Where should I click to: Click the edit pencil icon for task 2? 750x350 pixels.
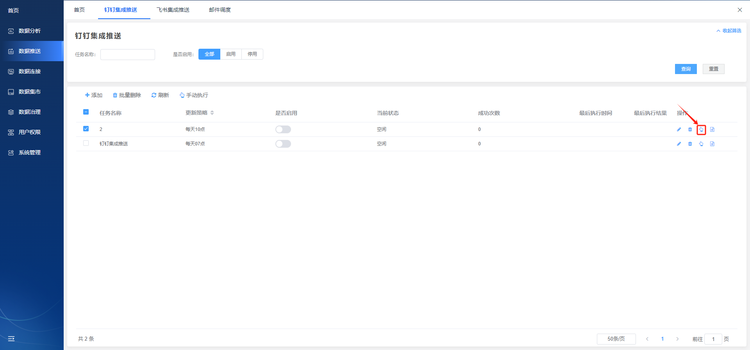679,129
